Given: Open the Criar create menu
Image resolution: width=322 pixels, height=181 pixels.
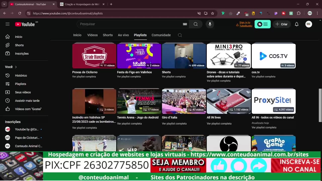Looking at the screenshot, I should (x=281, y=24).
